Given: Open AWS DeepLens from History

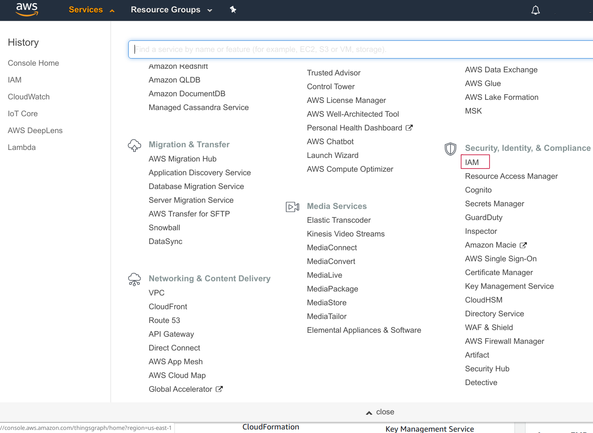Looking at the screenshot, I should [35, 130].
